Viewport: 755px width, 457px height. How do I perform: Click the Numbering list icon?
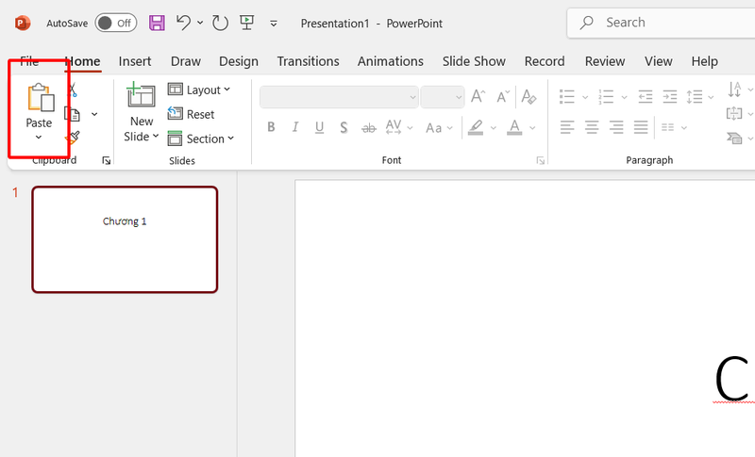click(x=606, y=97)
